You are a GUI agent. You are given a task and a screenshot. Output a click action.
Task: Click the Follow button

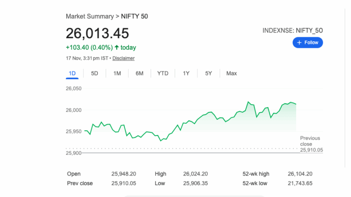[308, 43]
